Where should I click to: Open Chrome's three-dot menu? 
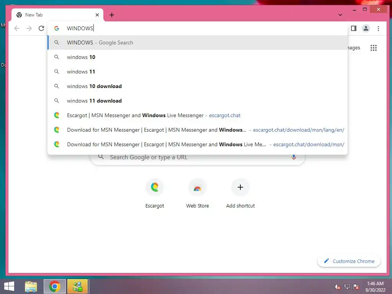[379, 28]
